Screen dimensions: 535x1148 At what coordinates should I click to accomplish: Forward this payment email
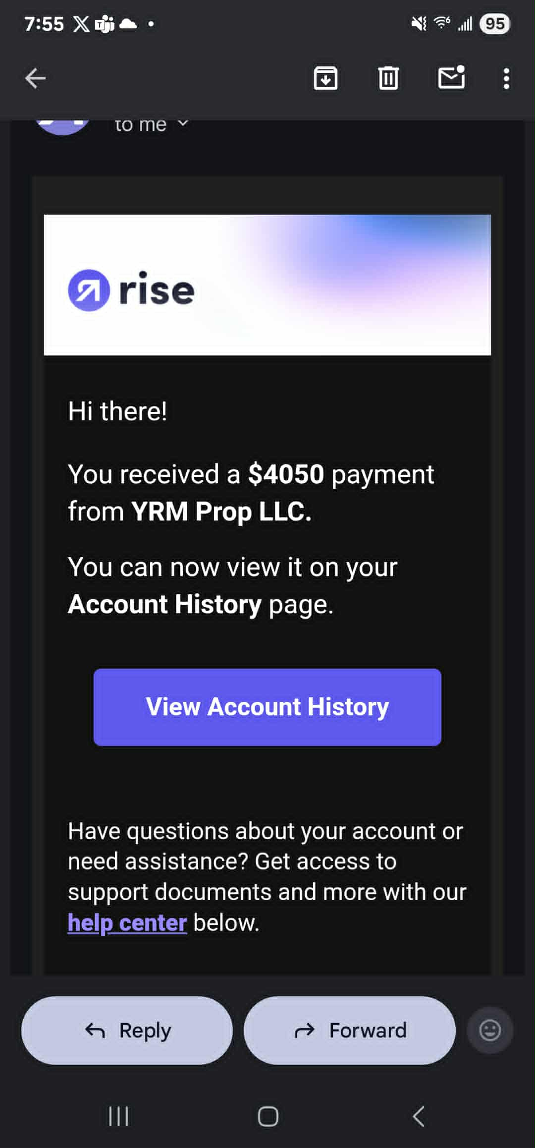tap(349, 1031)
